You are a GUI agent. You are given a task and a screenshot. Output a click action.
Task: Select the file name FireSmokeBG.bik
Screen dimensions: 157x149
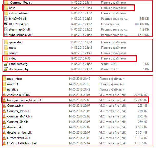pyautogui.click(x=19, y=138)
